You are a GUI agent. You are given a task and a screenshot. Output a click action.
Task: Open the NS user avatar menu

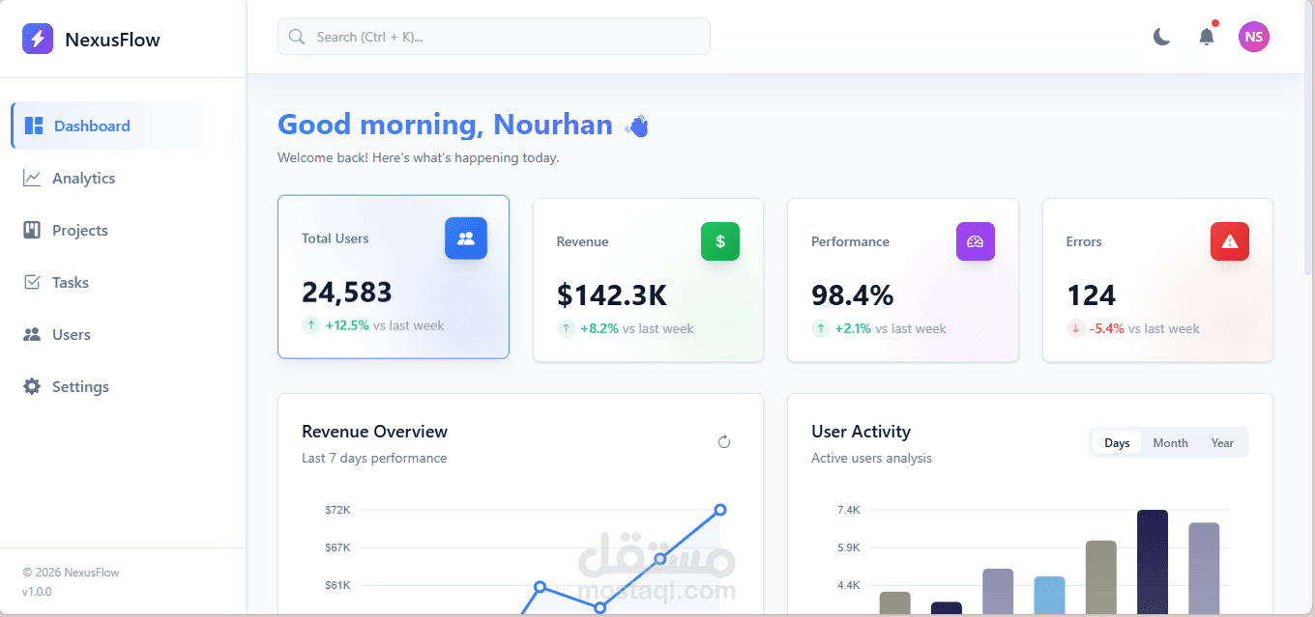coord(1254,37)
